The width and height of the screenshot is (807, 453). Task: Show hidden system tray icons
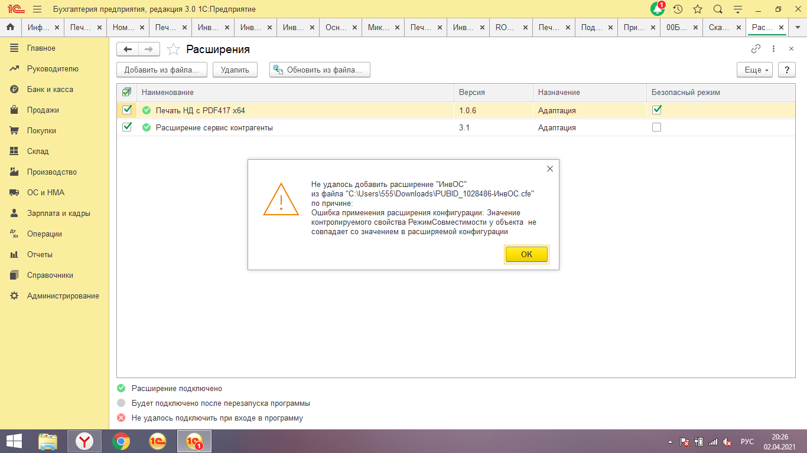coord(670,442)
